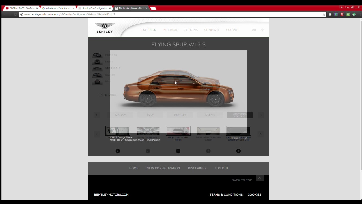
Task: View site information icon in address bar
Action: coord(21,14)
